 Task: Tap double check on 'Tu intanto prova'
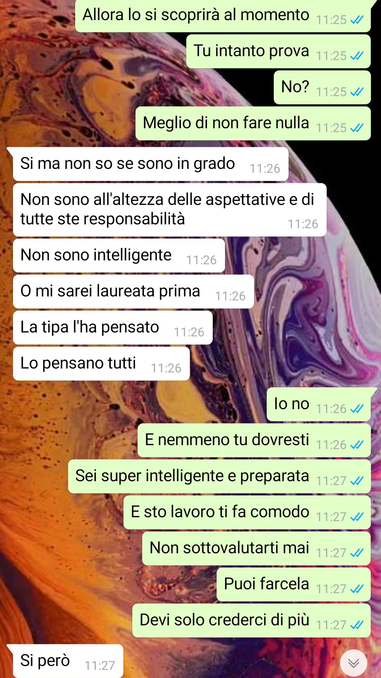(357, 56)
